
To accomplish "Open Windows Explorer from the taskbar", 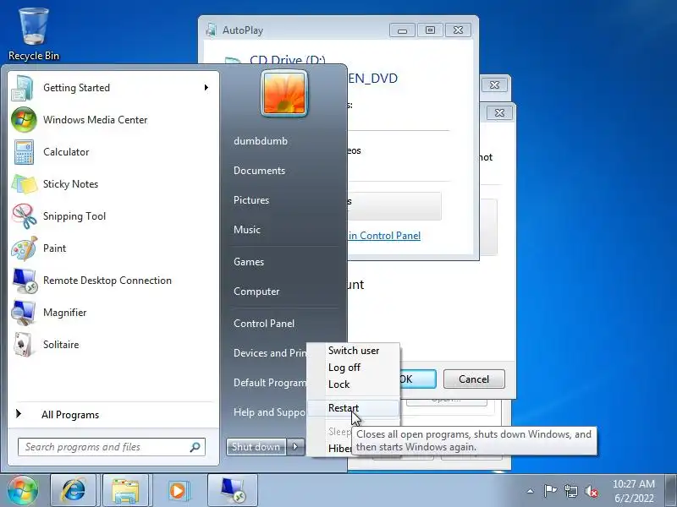I will tap(125, 491).
